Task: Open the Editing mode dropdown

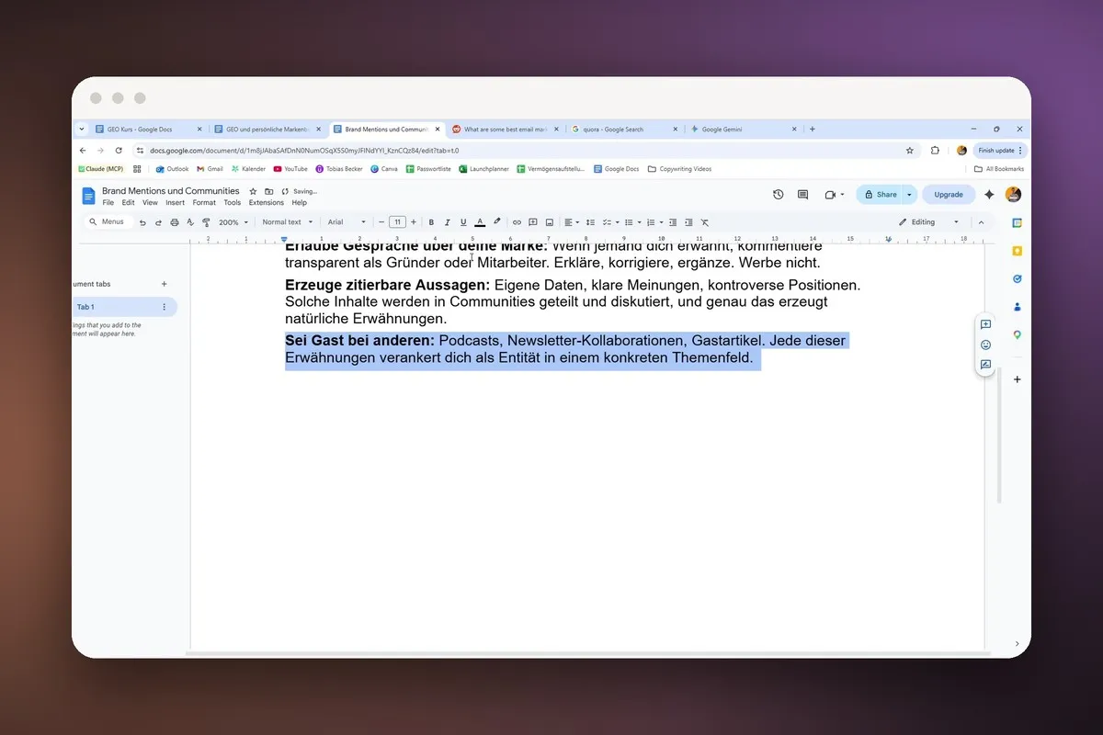Action: coord(928,222)
